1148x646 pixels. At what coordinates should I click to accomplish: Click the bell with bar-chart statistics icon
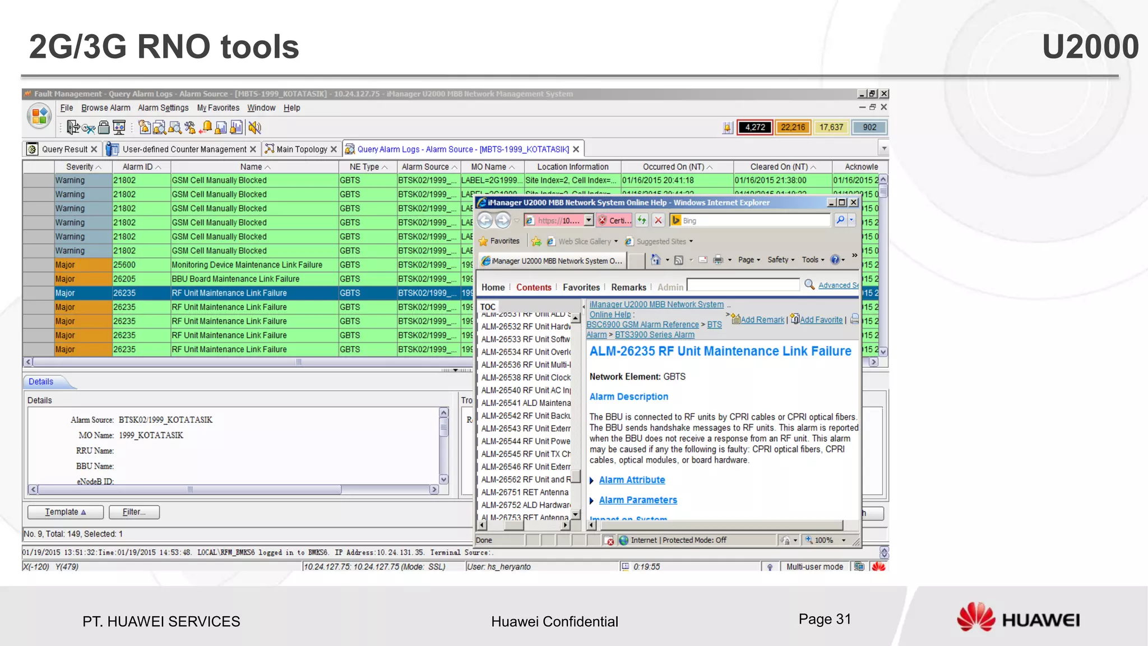(237, 128)
